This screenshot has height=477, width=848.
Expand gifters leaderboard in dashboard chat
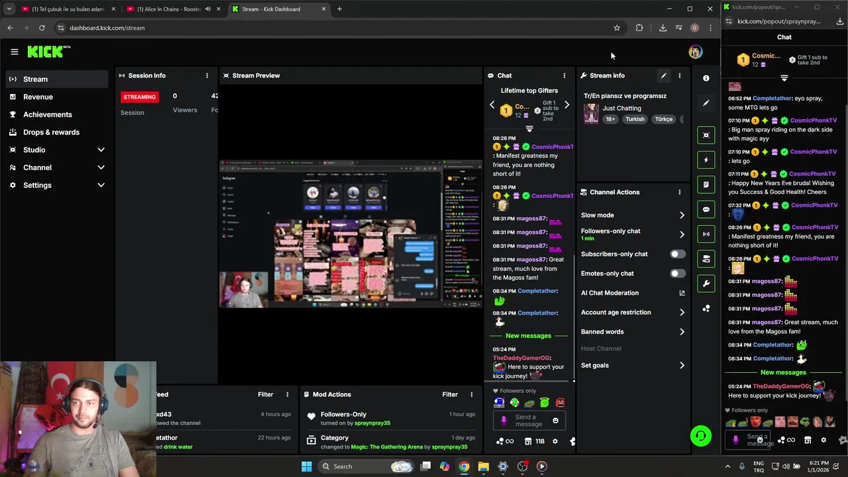click(x=529, y=129)
